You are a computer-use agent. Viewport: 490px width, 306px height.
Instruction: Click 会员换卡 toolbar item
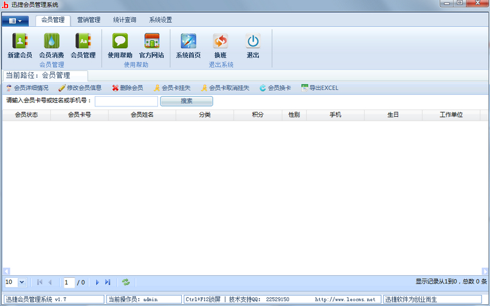pyautogui.click(x=275, y=88)
